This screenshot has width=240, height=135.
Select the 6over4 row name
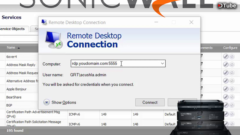[x=12, y=57]
